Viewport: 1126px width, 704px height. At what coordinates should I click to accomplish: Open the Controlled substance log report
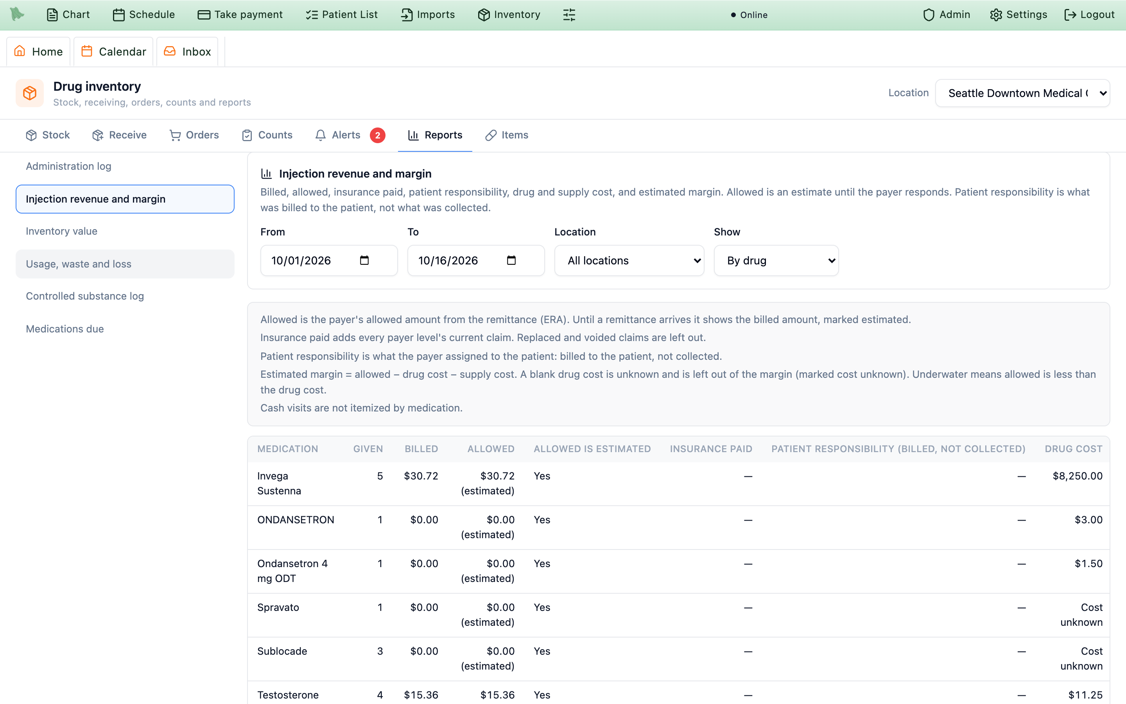click(x=125, y=296)
